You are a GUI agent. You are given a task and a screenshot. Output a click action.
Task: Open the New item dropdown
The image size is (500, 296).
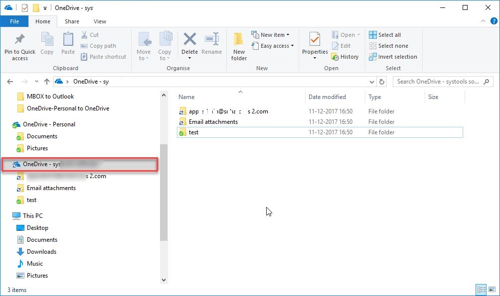(270, 35)
